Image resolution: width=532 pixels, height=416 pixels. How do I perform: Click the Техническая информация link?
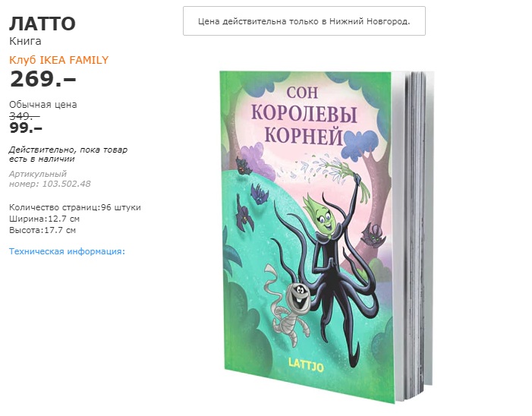point(67,251)
